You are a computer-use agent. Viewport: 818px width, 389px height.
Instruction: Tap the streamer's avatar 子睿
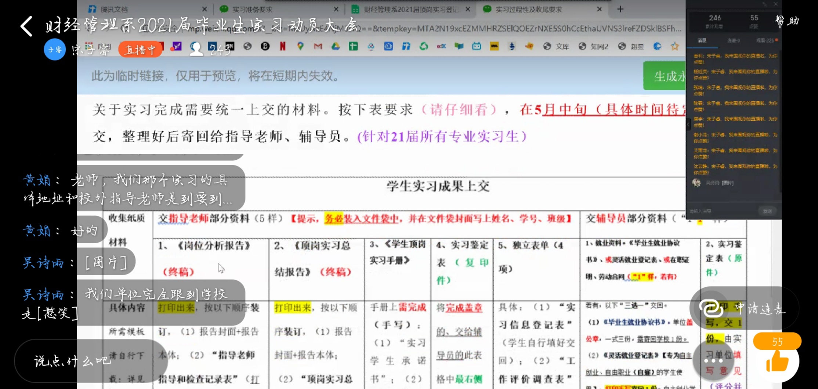point(55,49)
